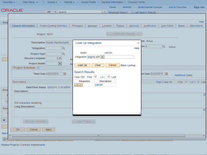
Task: Click the Look Up button
Action: (x=82, y=65)
